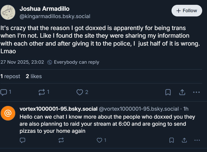Bookmark the main post

168,92
